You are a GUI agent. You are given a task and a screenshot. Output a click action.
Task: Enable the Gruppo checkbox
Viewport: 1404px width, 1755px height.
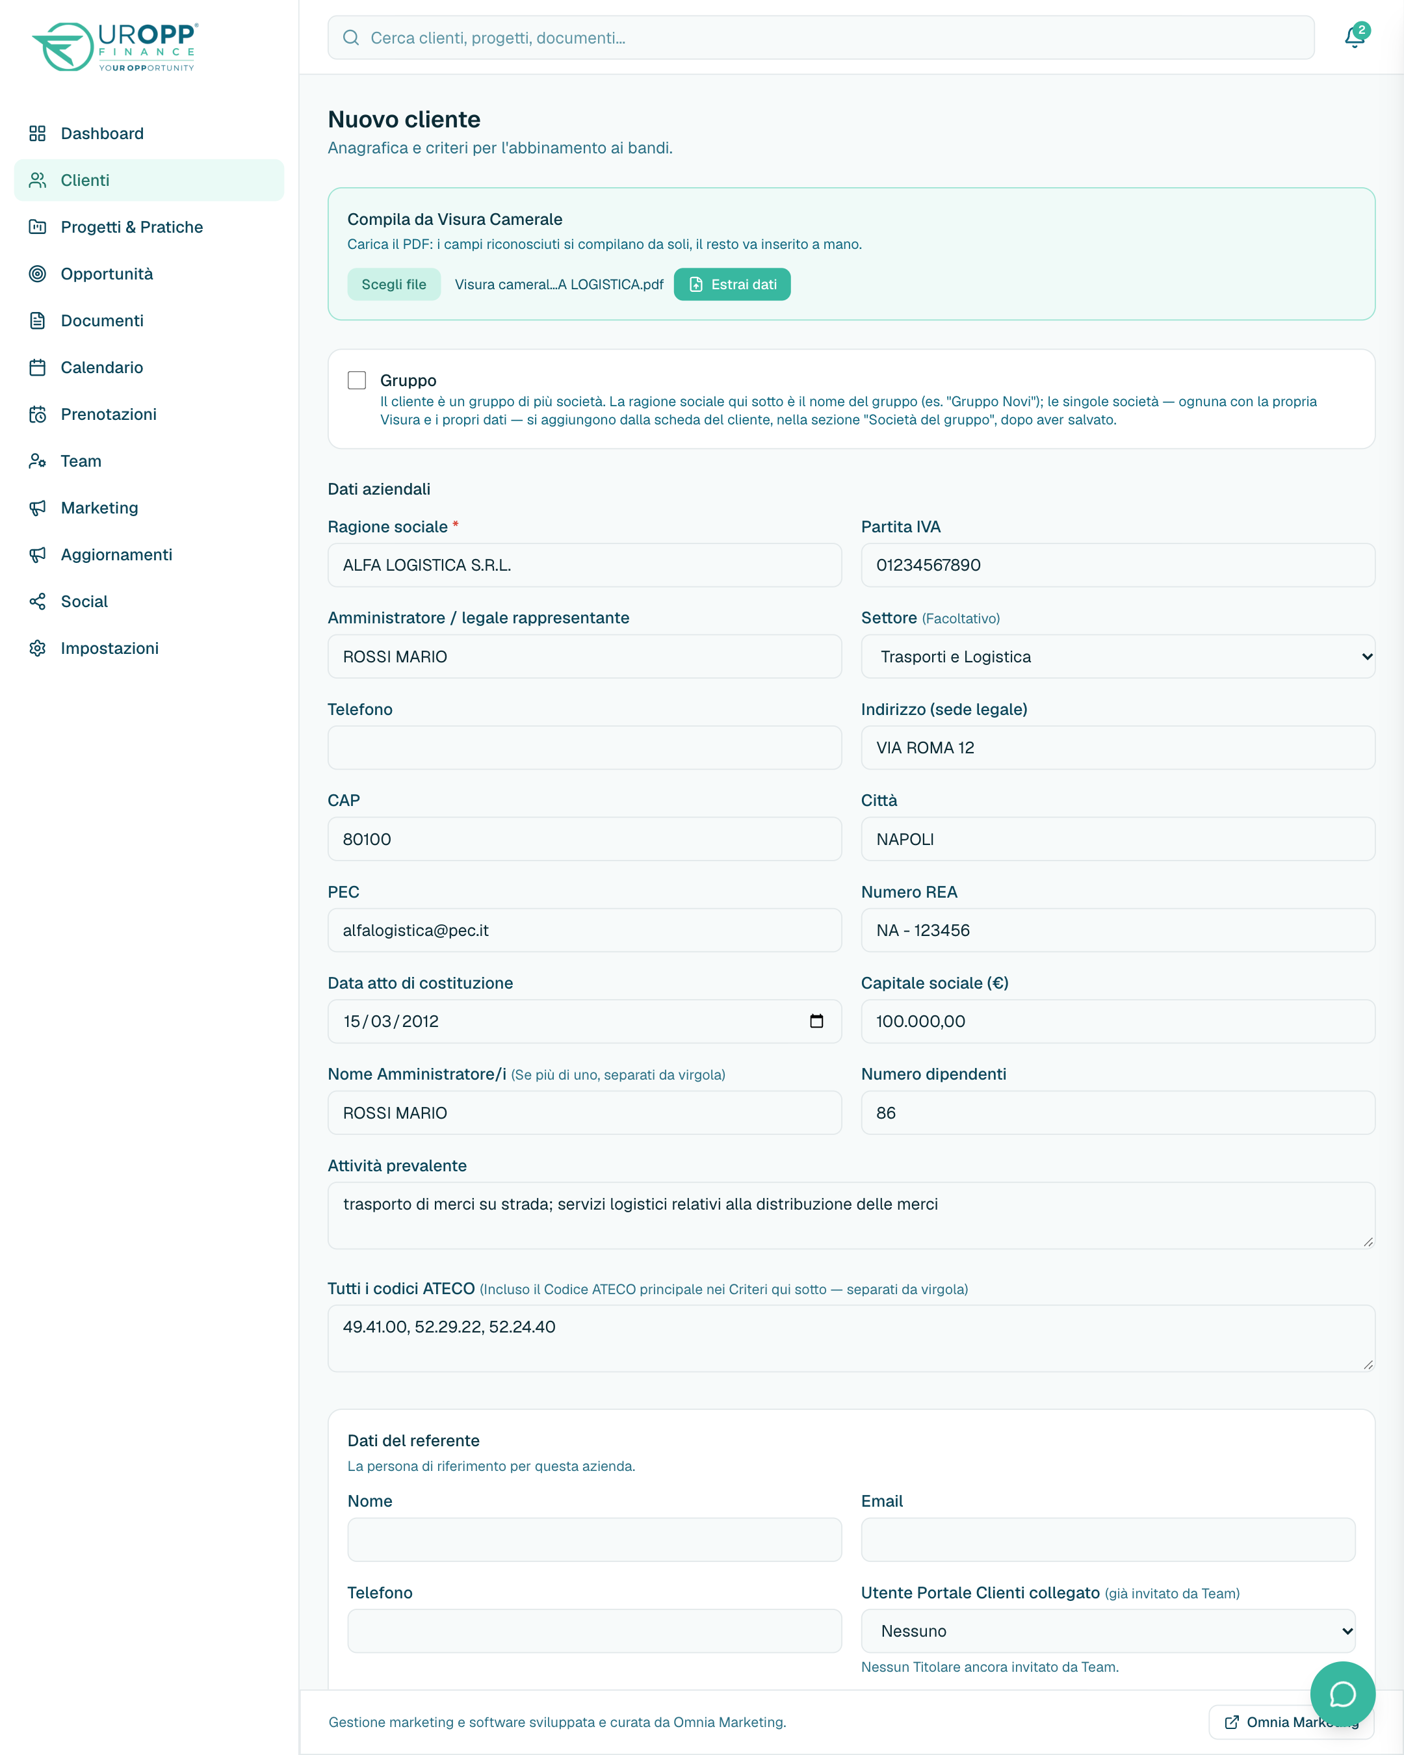pos(356,380)
